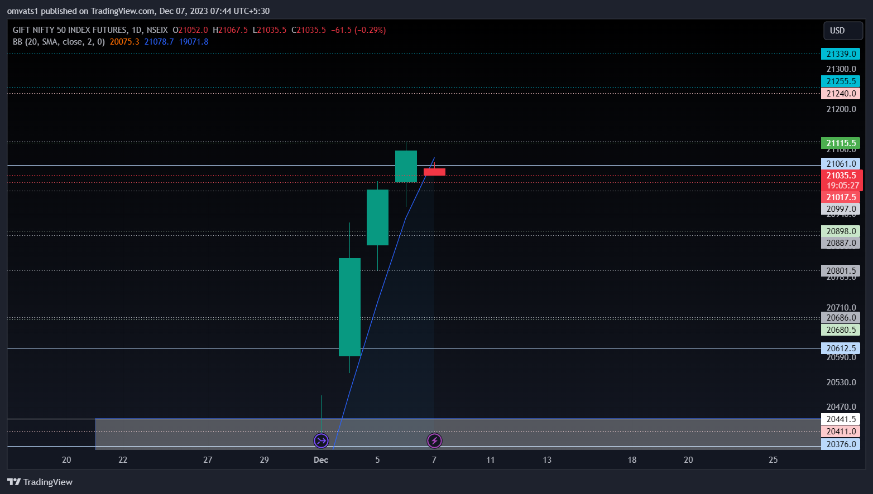Click the 21339.0 price label
This screenshot has height=494, width=873.
(841, 54)
